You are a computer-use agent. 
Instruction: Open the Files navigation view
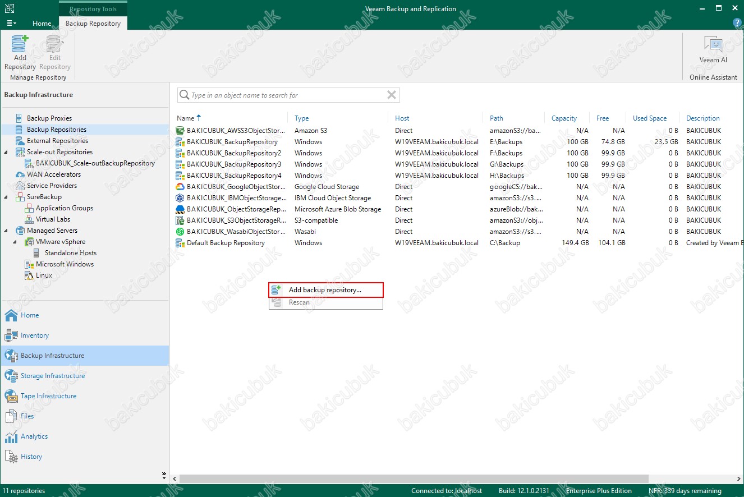[84, 416]
